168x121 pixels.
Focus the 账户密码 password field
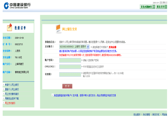point(70,60)
